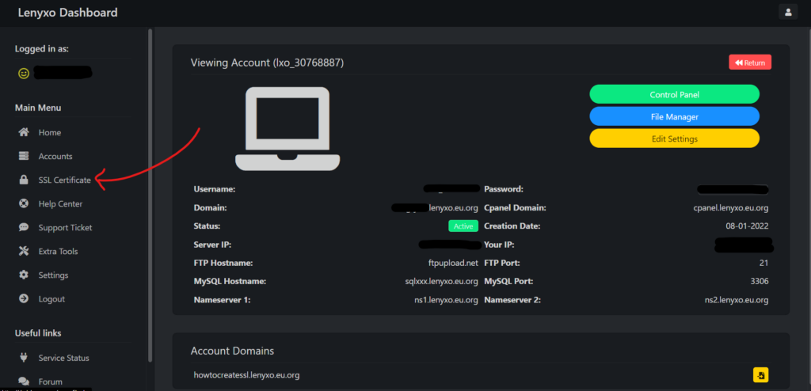The width and height of the screenshot is (811, 391).
Task: Click the ns2.lenyxo.eu.org nameserver value
Action: [x=737, y=301]
